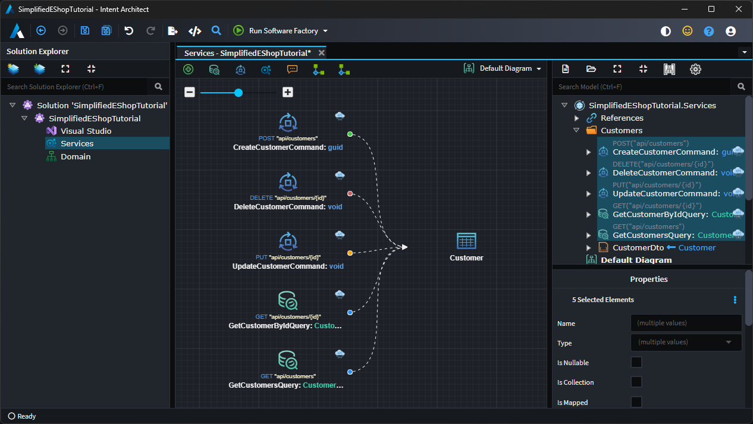Viewport: 753px width, 424px height.
Task: Open the user account icon
Action: coord(731,31)
